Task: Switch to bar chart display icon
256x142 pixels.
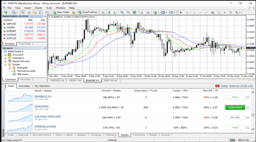Action: pos(103,12)
